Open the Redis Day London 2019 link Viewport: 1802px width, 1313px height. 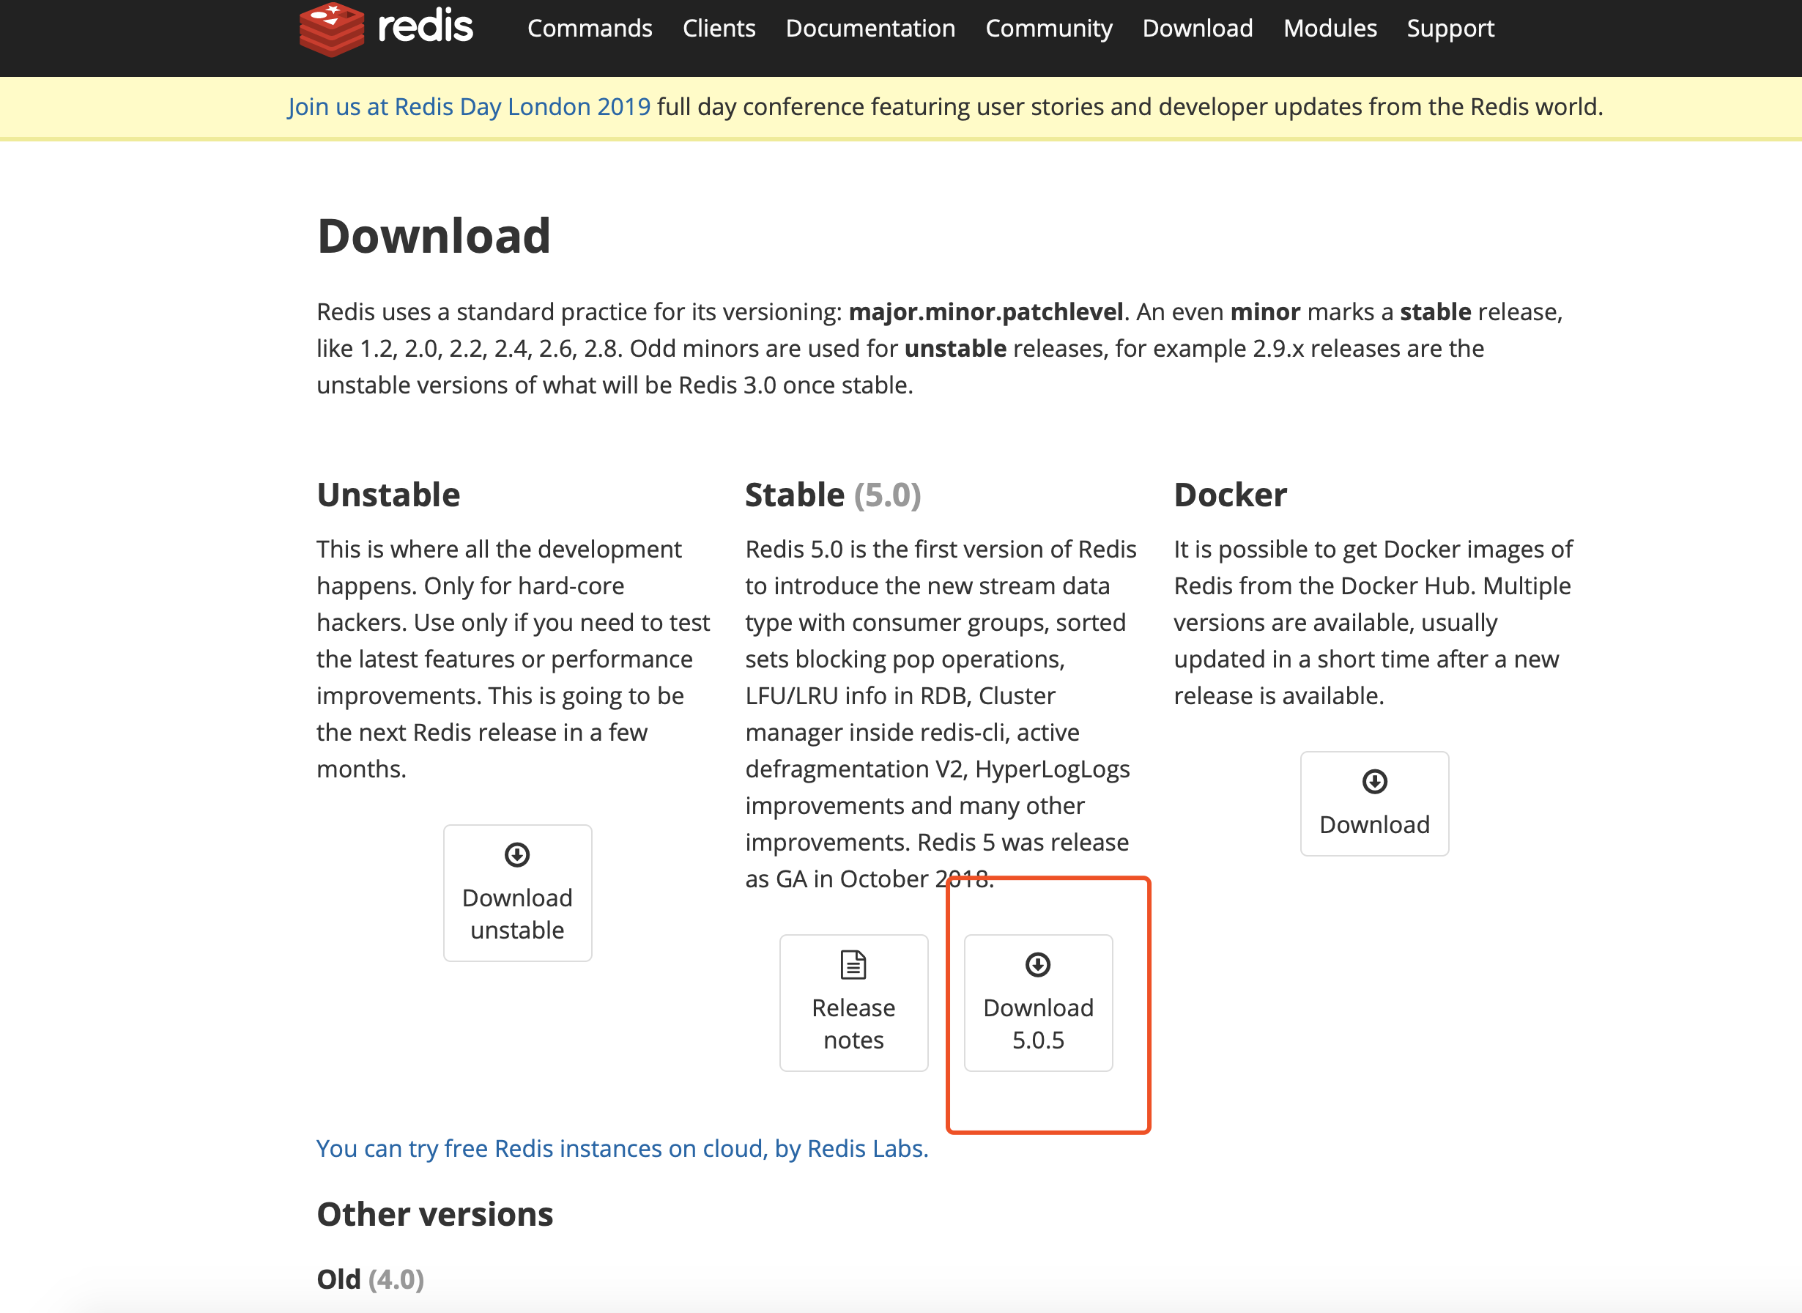[468, 106]
